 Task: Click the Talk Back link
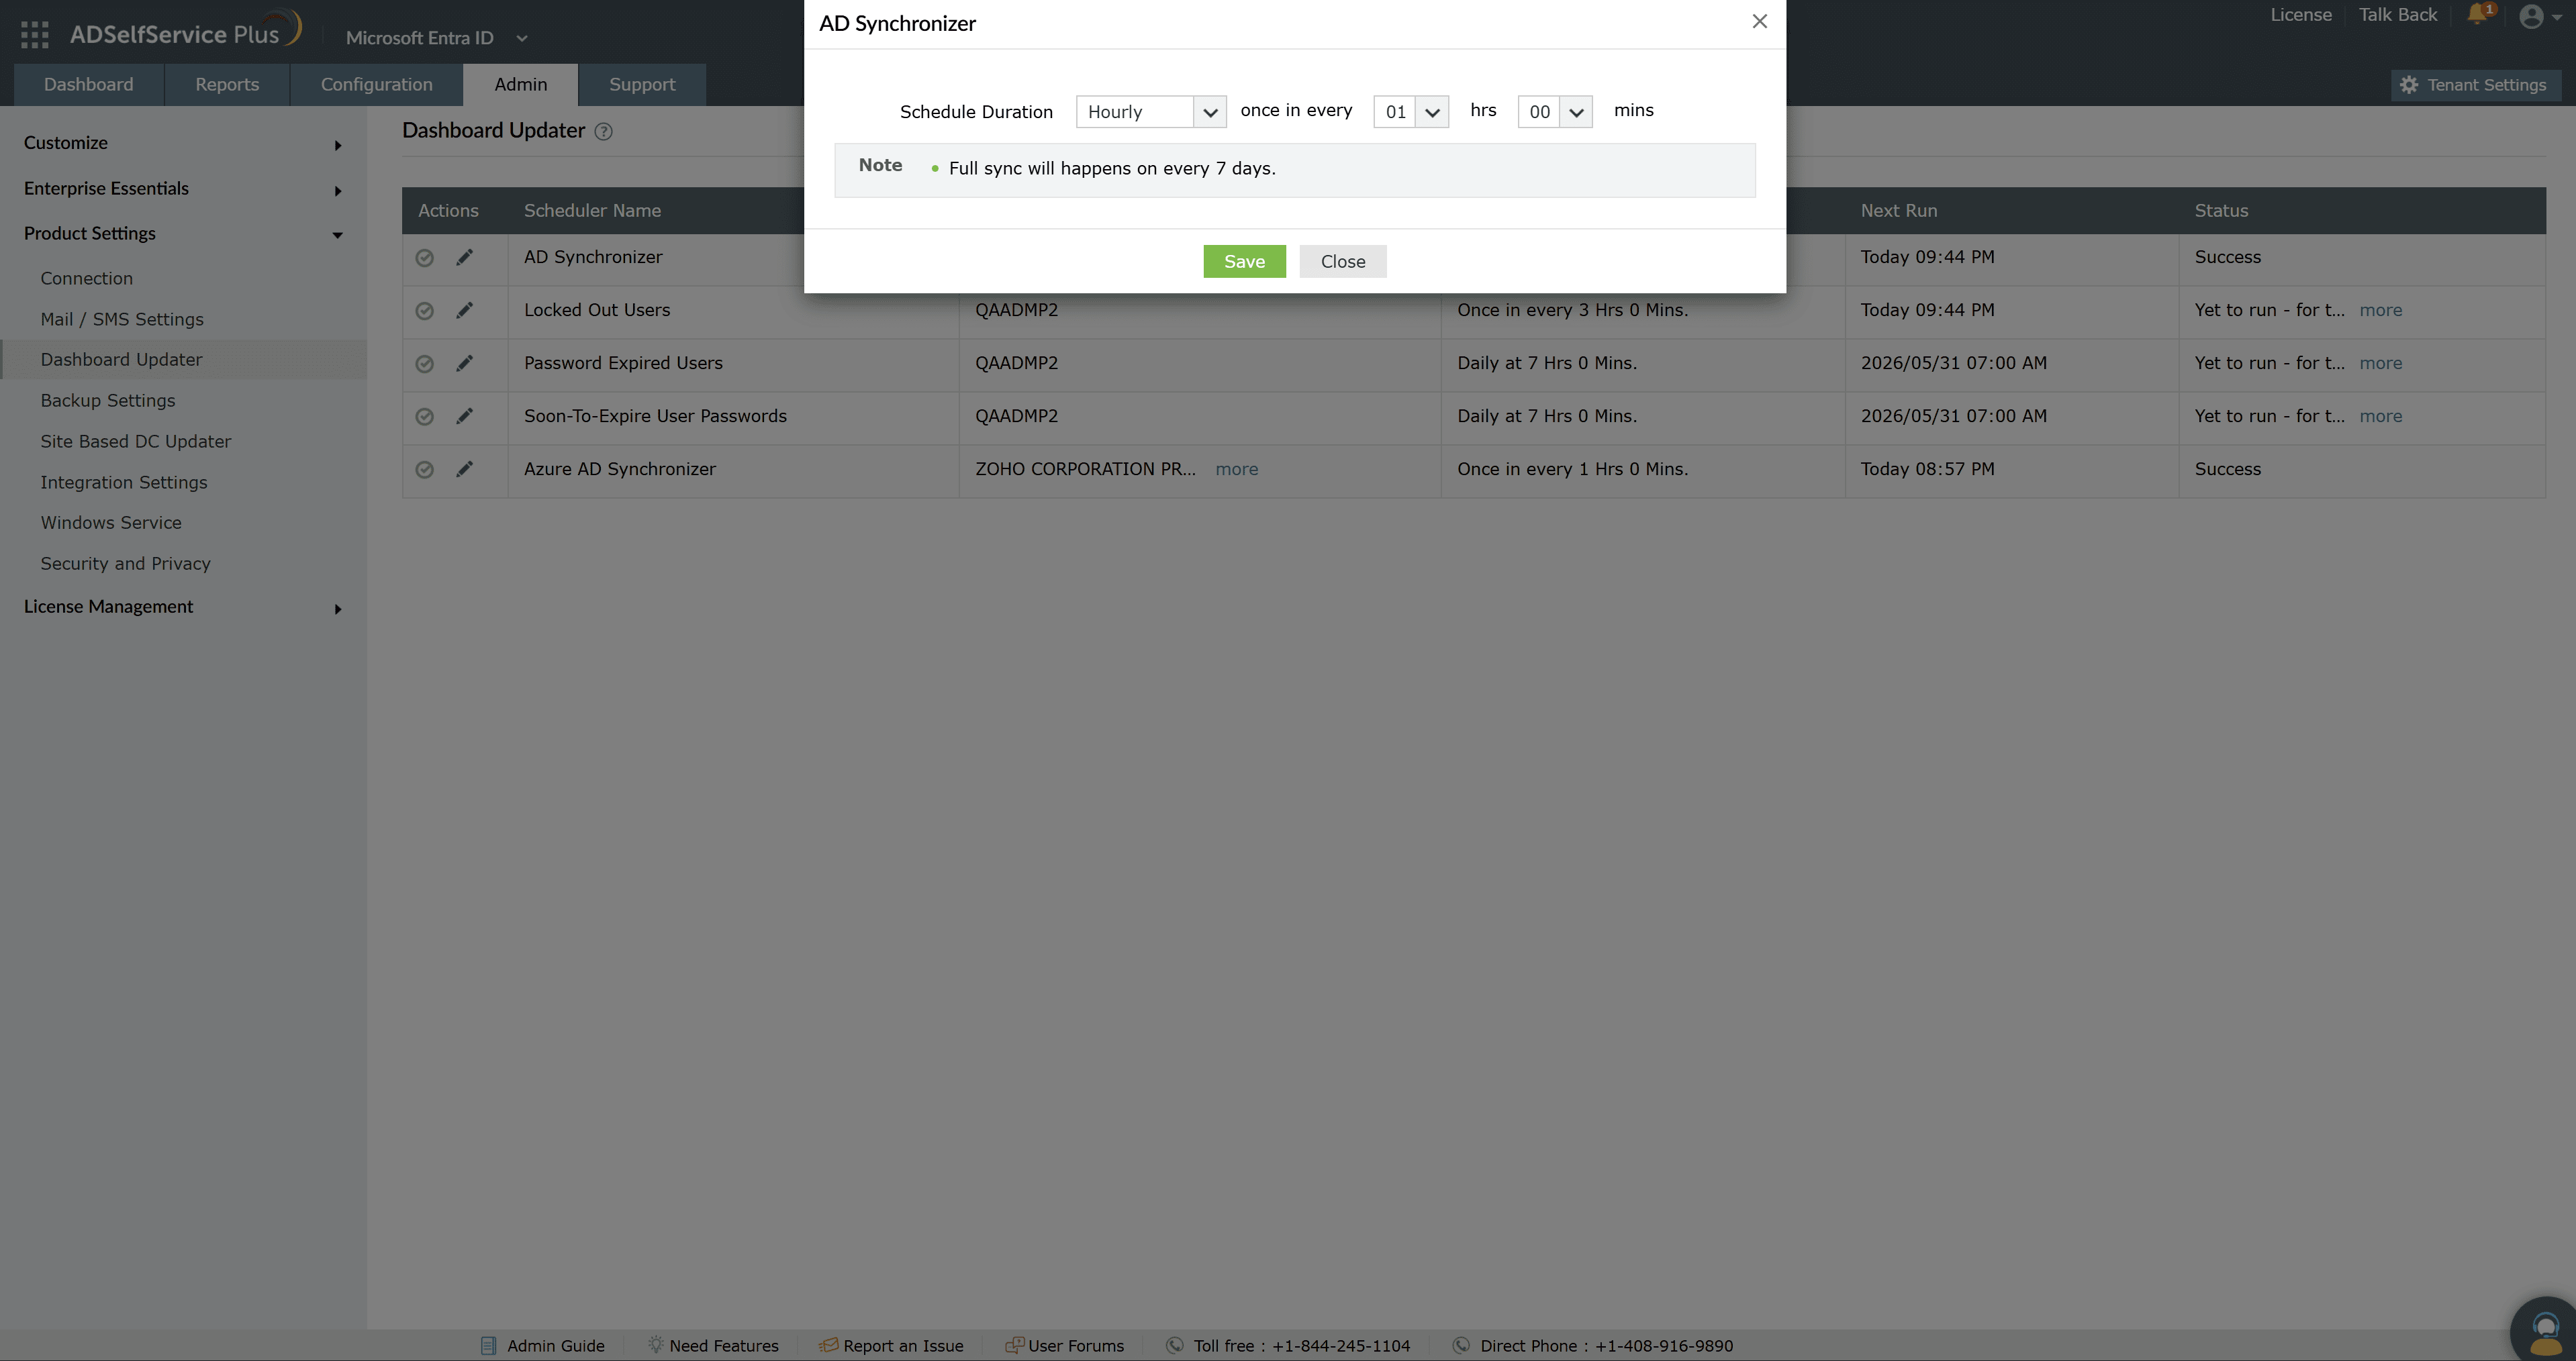click(2397, 15)
